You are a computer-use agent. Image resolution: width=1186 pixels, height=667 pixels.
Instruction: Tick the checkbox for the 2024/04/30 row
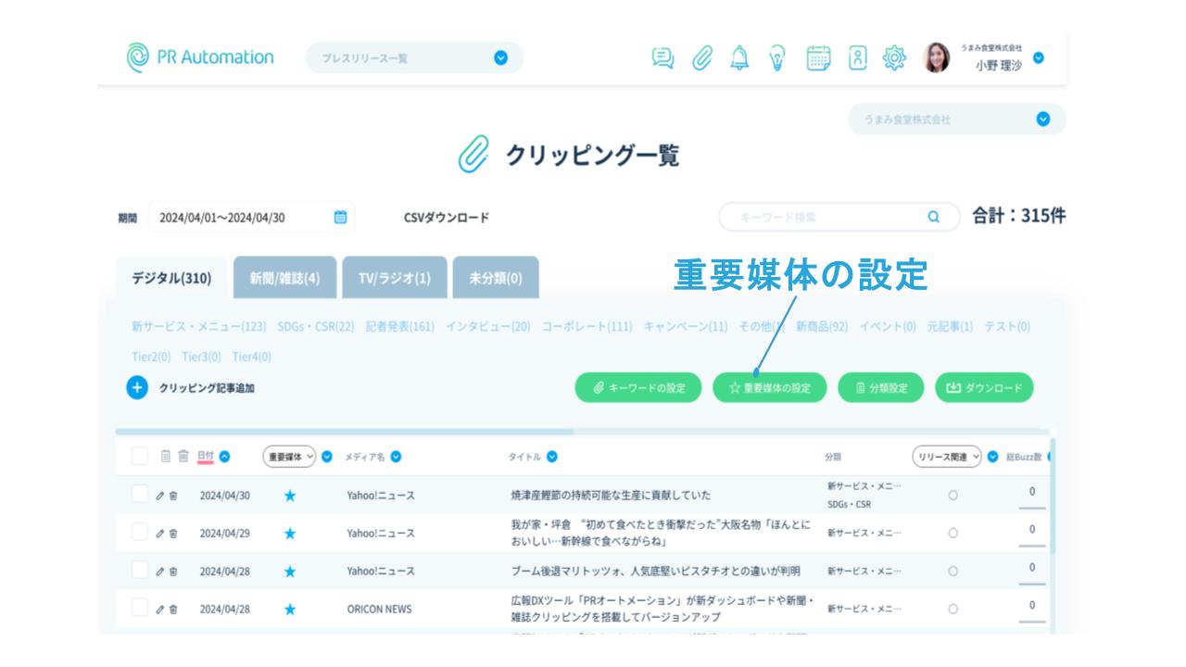click(140, 495)
